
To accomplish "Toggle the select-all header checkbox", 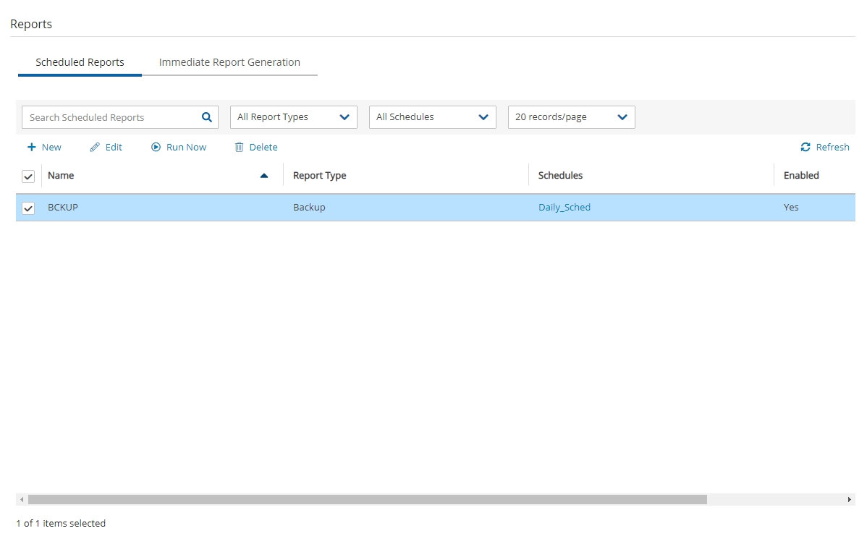I will (28, 177).
